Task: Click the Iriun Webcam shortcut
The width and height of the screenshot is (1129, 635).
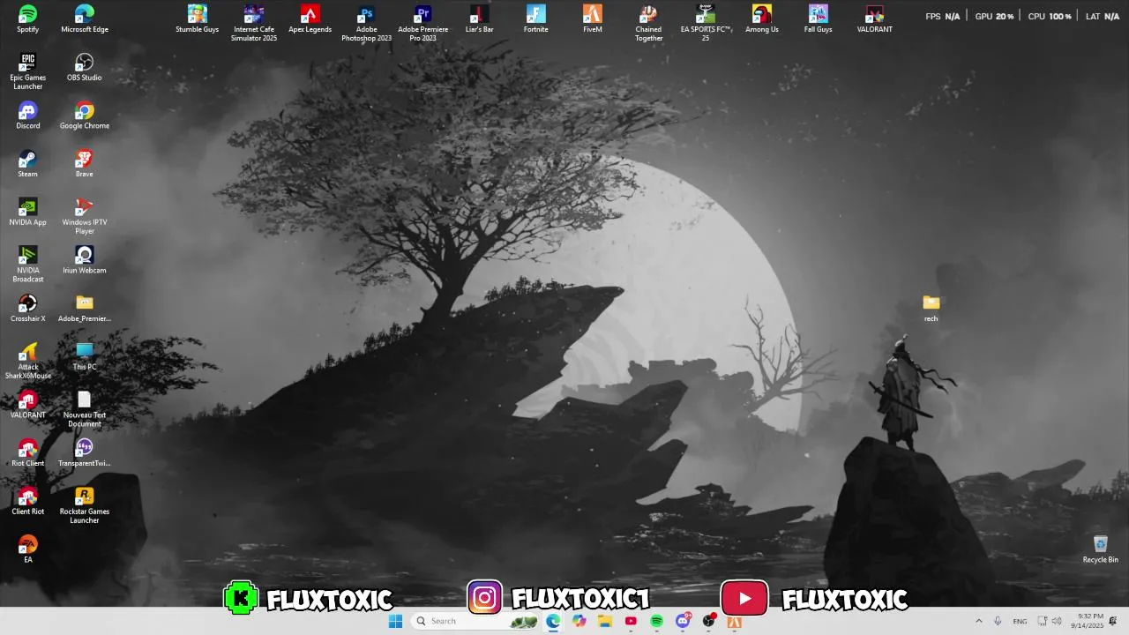Action: pyautogui.click(x=85, y=260)
